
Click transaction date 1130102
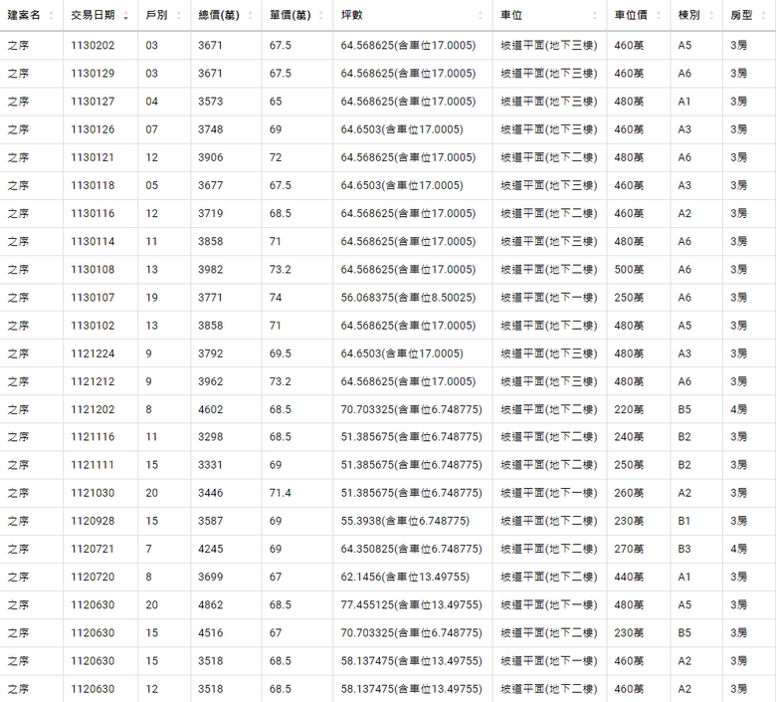click(x=93, y=326)
